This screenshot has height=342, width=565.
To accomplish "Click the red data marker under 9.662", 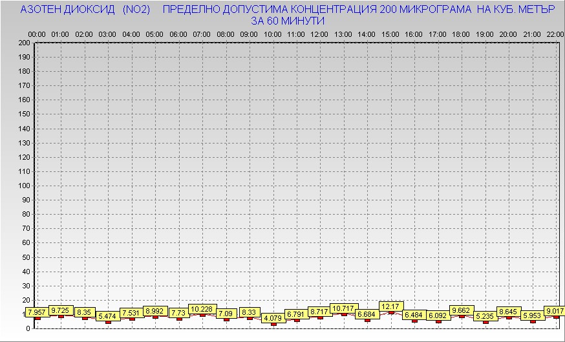I will pyautogui.click(x=462, y=316).
